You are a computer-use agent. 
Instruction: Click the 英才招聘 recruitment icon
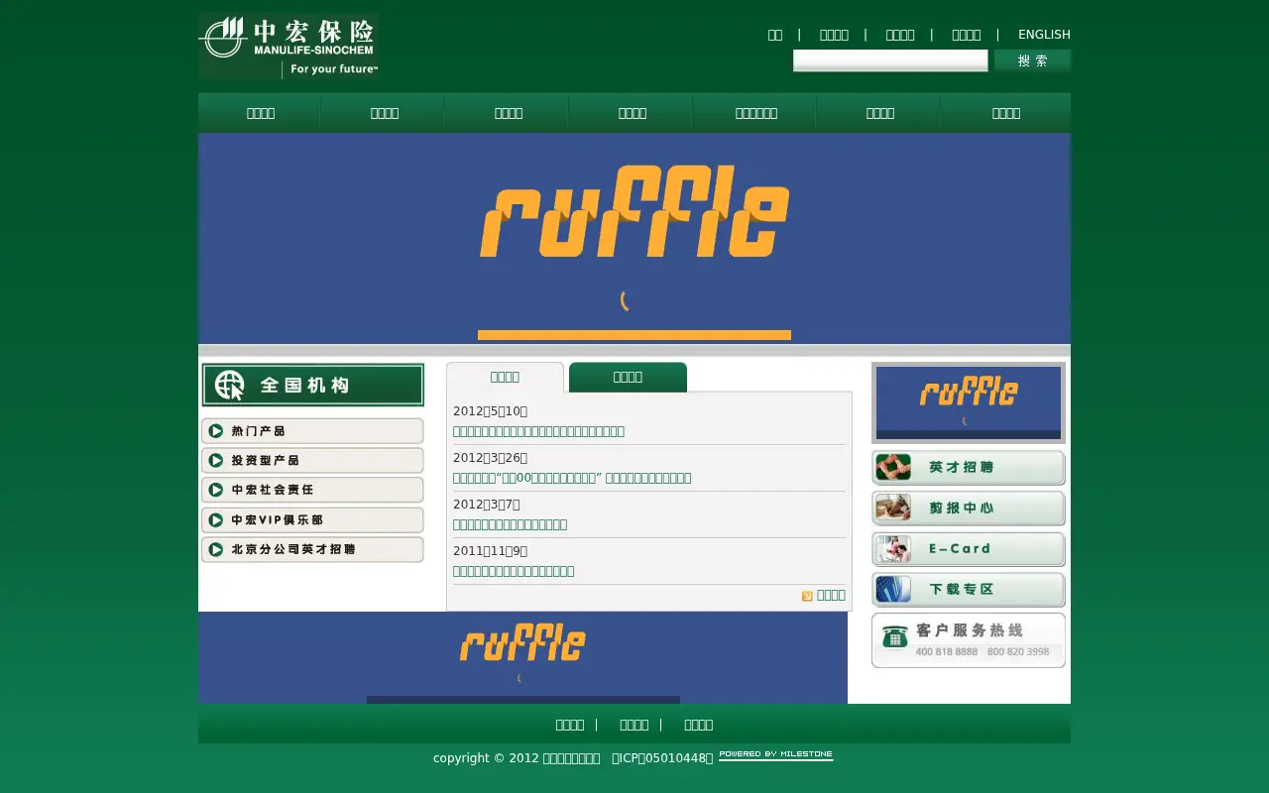[893, 467]
